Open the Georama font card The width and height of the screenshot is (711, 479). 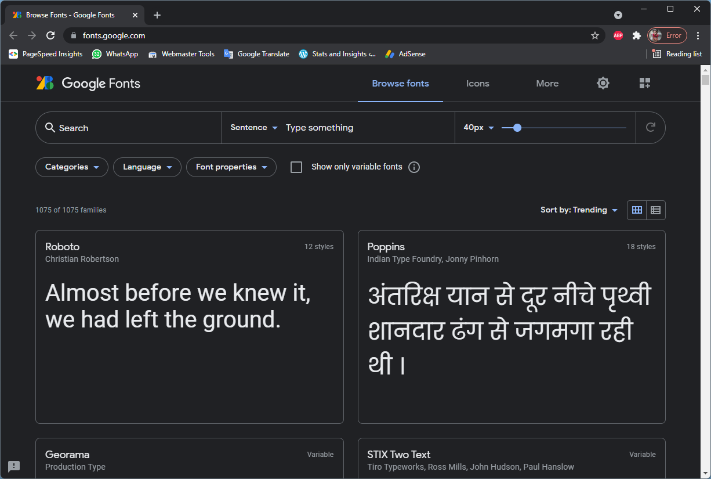pos(190,459)
